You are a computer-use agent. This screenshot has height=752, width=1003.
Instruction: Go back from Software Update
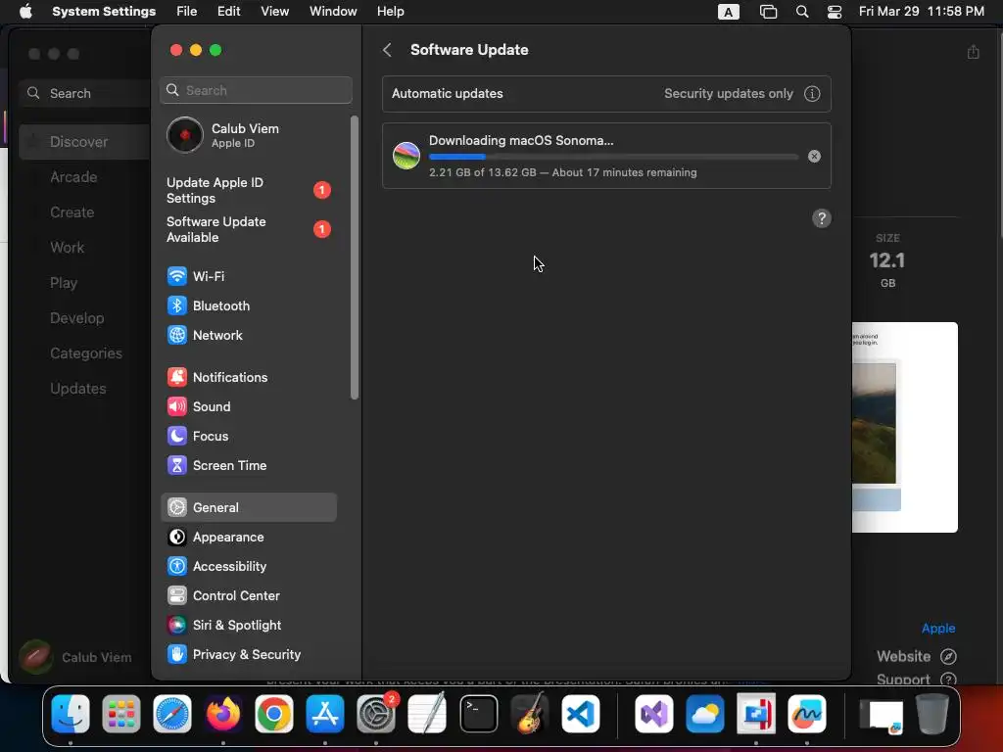click(x=387, y=50)
